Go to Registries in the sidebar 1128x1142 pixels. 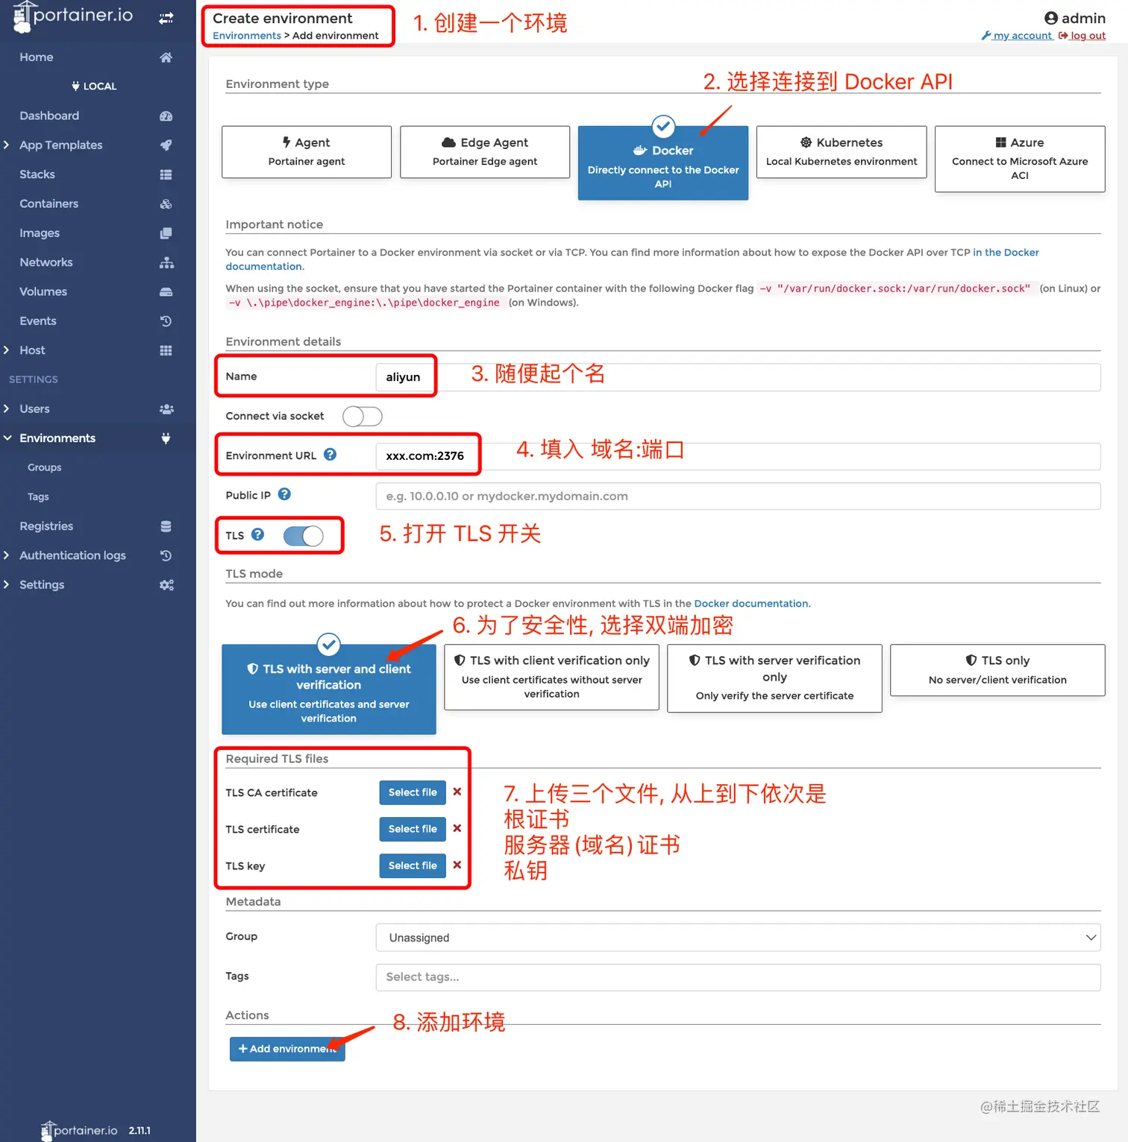tap(46, 526)
